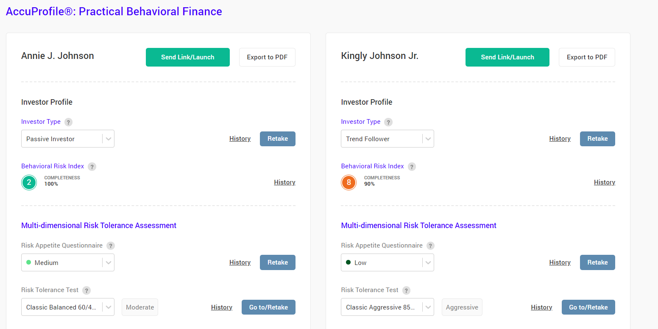
Task: View History for Kingly's Risk Appetite Questionnaire
Action: tap(560, 262)
